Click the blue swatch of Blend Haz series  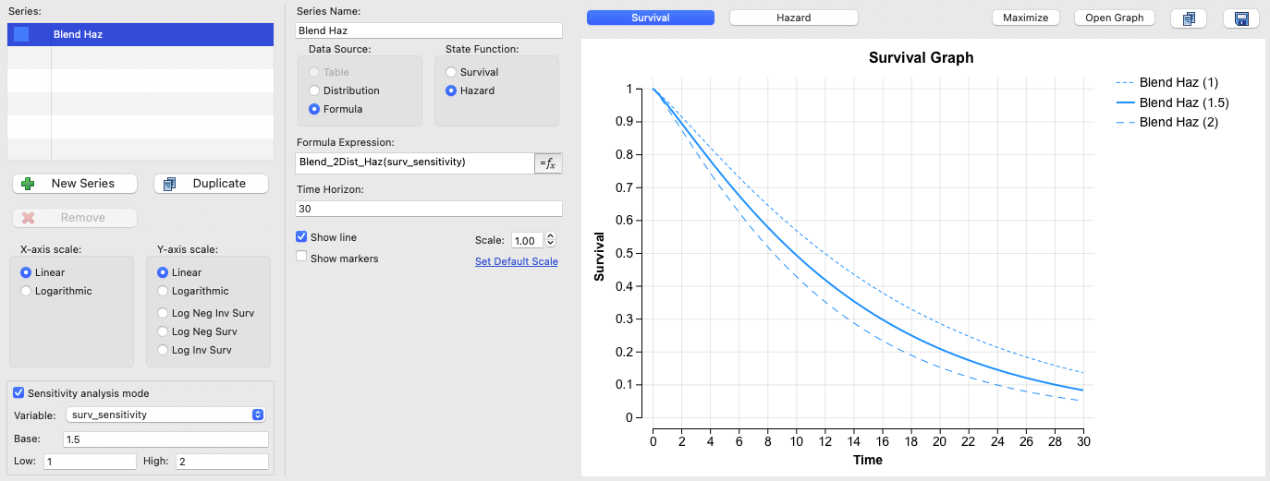tap(21, 34)
